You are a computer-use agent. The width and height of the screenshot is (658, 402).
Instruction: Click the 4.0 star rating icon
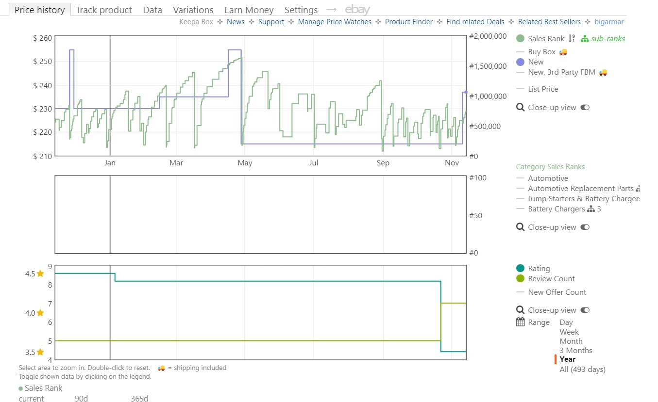click(x=40, y=313)
